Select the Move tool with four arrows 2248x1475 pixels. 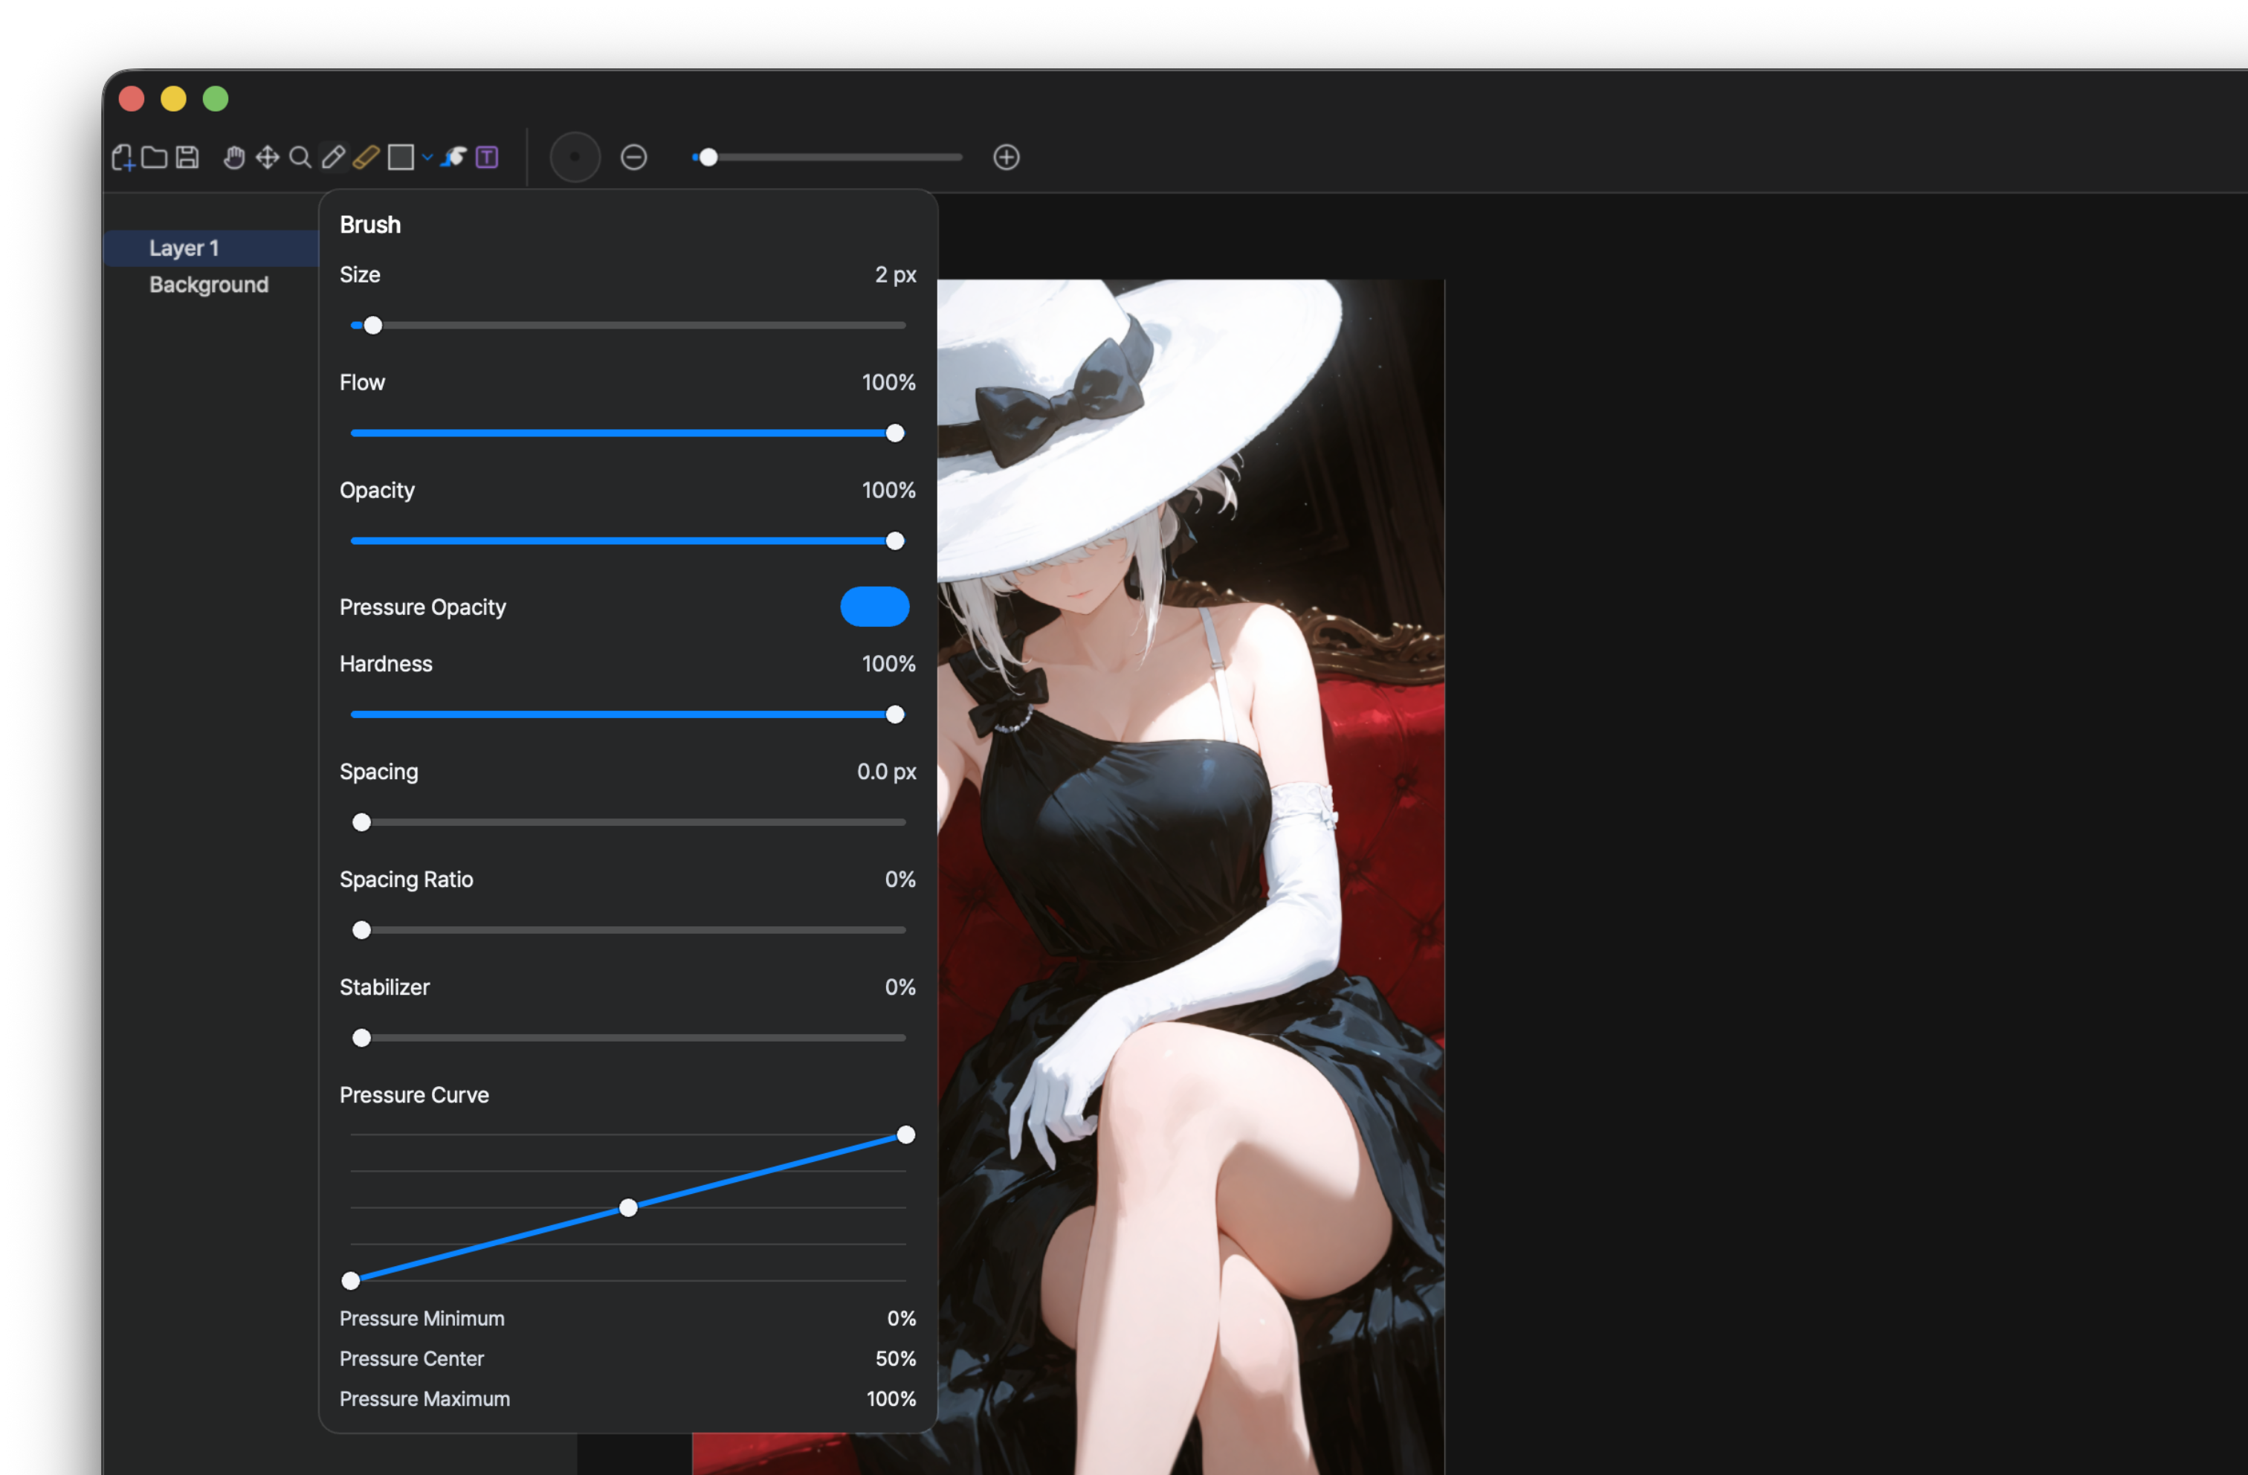pos(268,157)
